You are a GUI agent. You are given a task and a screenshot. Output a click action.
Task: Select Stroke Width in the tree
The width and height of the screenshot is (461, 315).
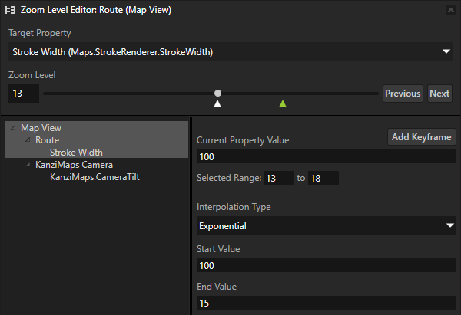[x=76, y=153]
